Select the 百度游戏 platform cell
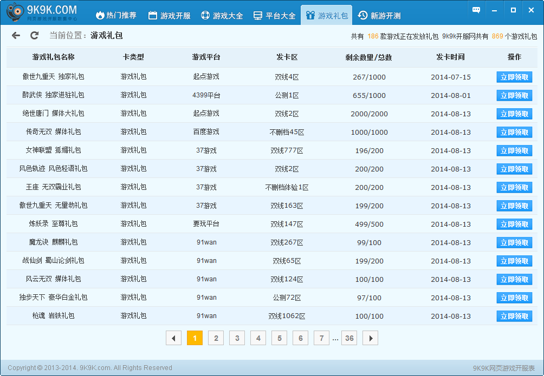 (206, 131)
